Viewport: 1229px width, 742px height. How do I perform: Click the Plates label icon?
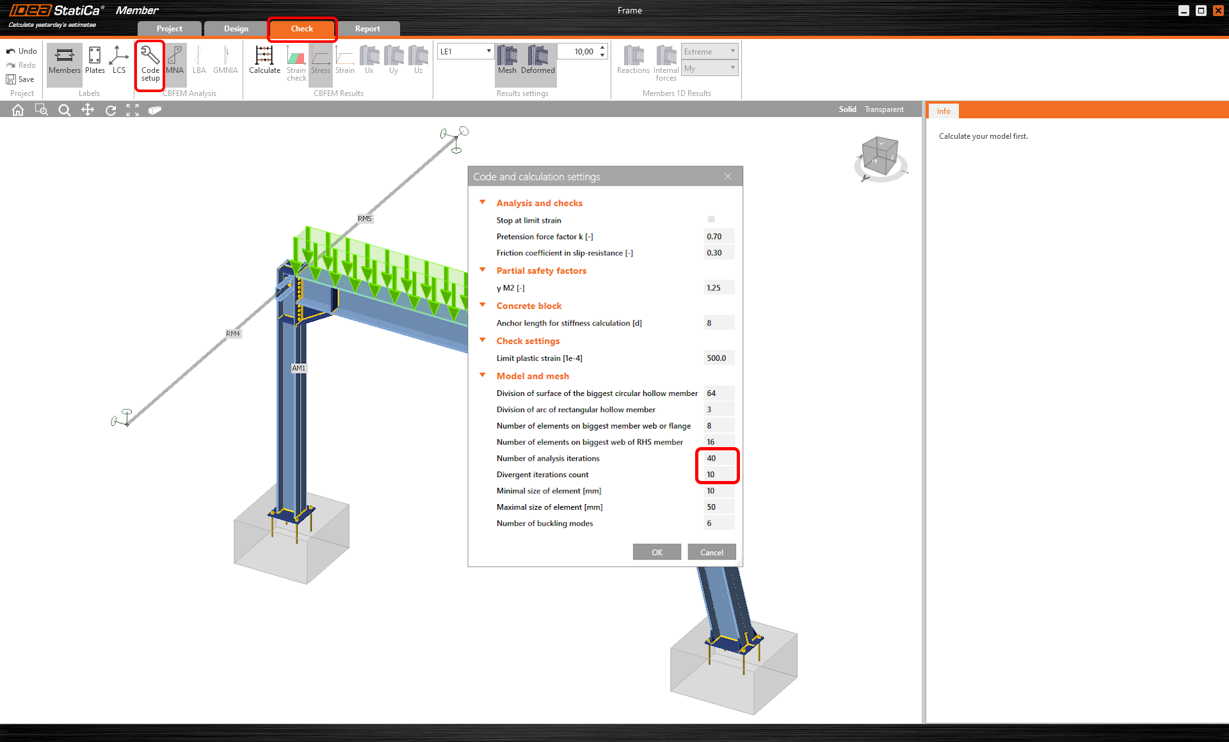[x=95, y=60]
